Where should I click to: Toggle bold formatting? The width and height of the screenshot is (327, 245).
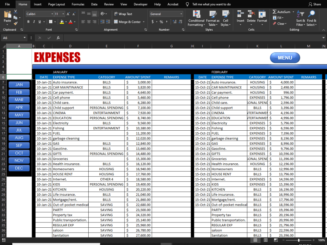28,22
